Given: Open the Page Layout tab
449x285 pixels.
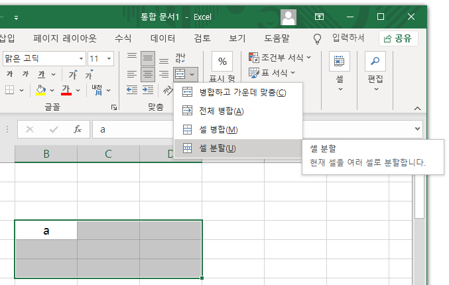Looking at the screenshot, I should coord(65,38).
